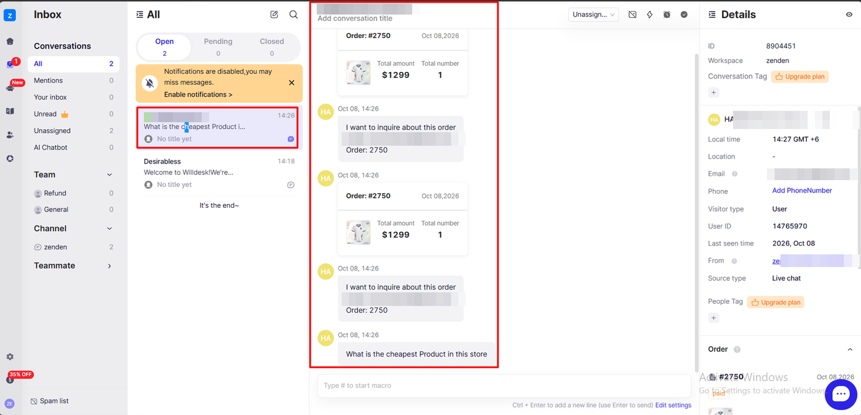Click User ID value 14765970

(790, 226)
